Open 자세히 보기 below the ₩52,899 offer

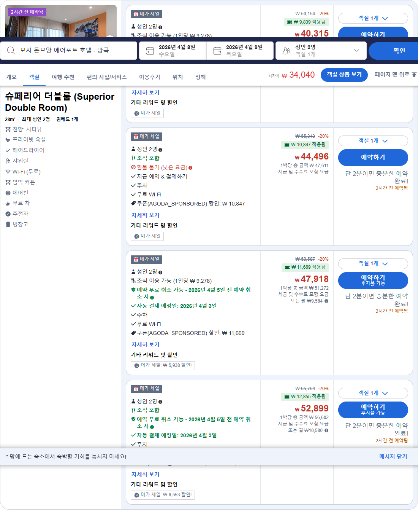click(x=145, y=475)
